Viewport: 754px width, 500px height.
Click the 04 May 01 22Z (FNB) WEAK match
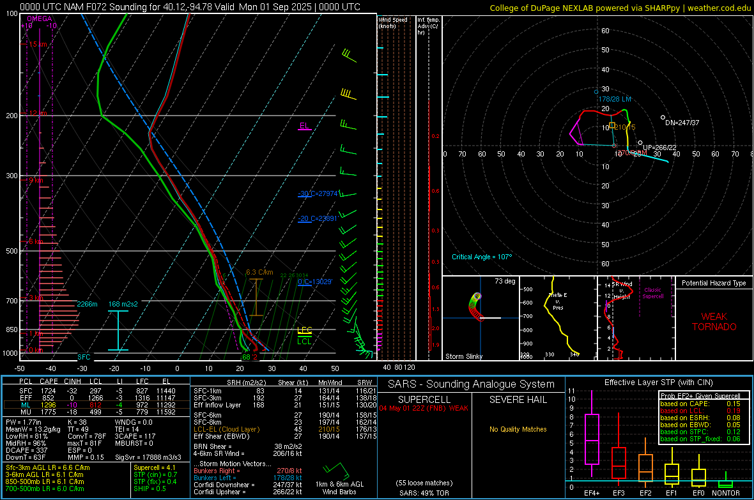[424, 409]
